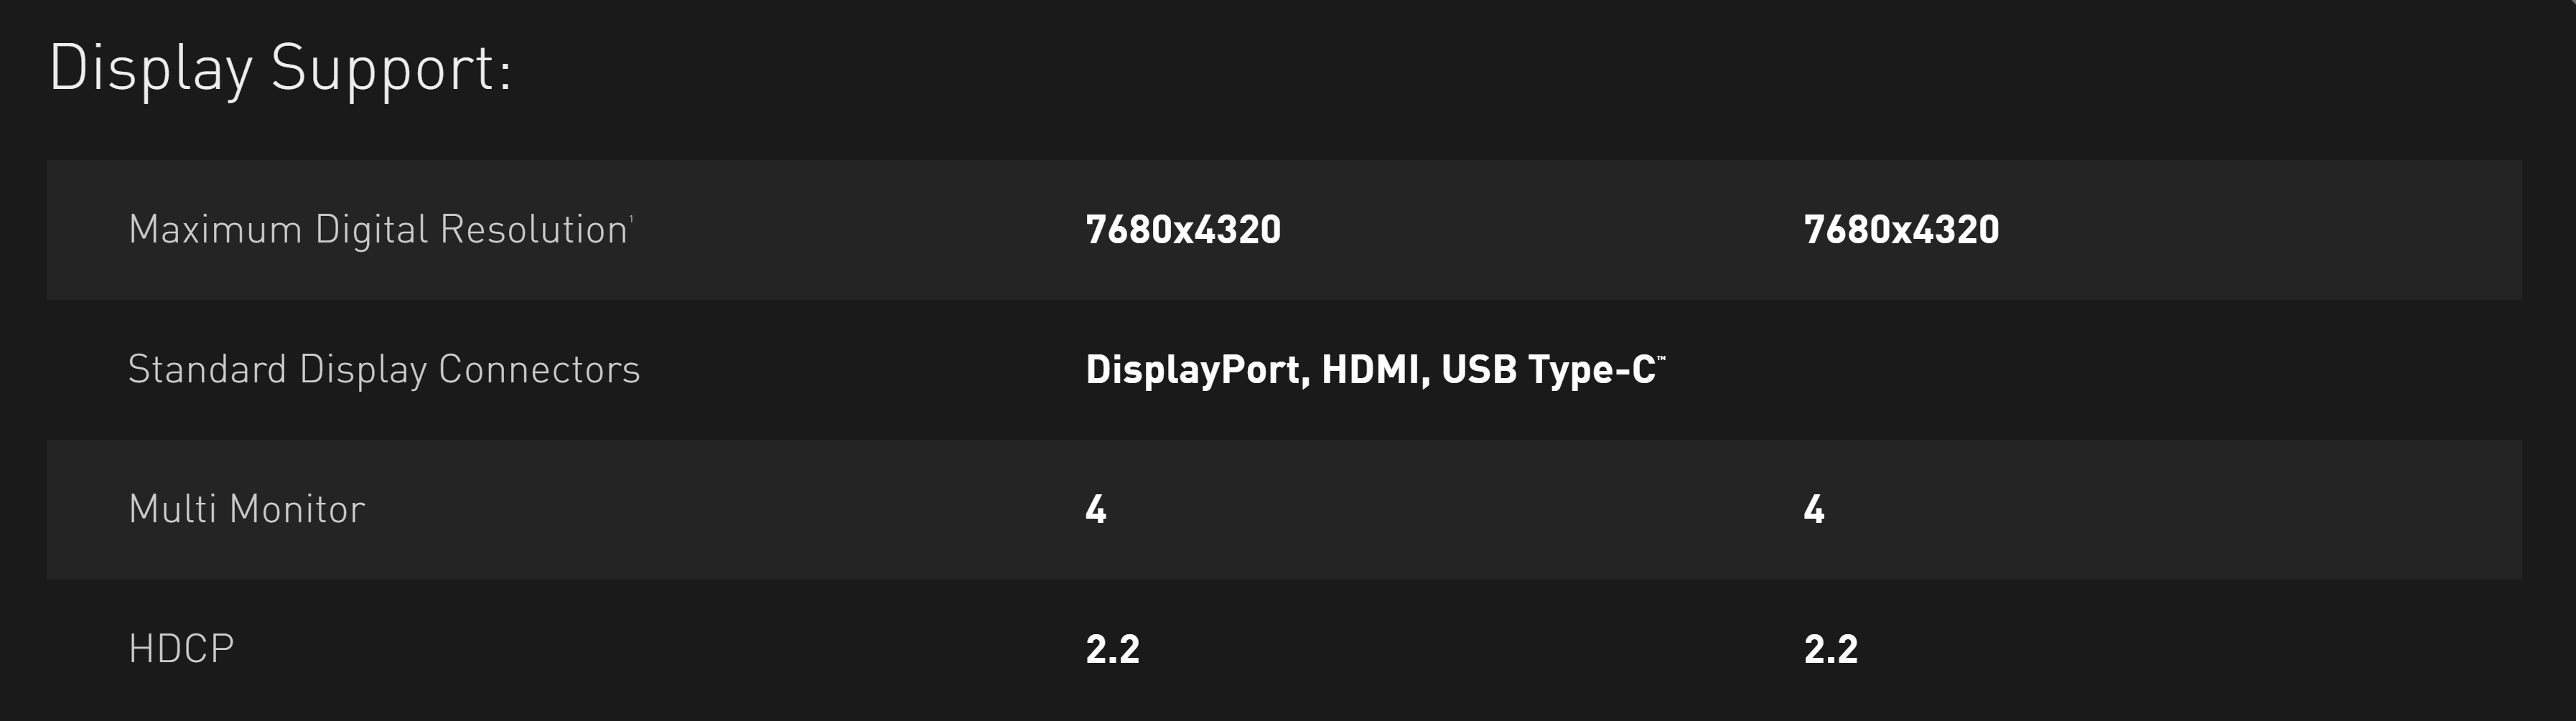Click the USB Type-C connector text
Viewport: 2576px width, 721px height.
tap(1548, 369)
